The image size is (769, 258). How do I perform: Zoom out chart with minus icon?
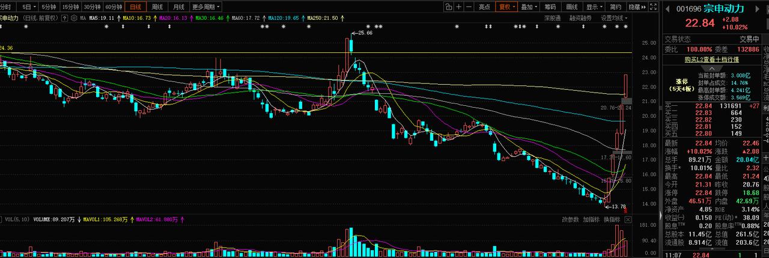(x=469, y=7)
